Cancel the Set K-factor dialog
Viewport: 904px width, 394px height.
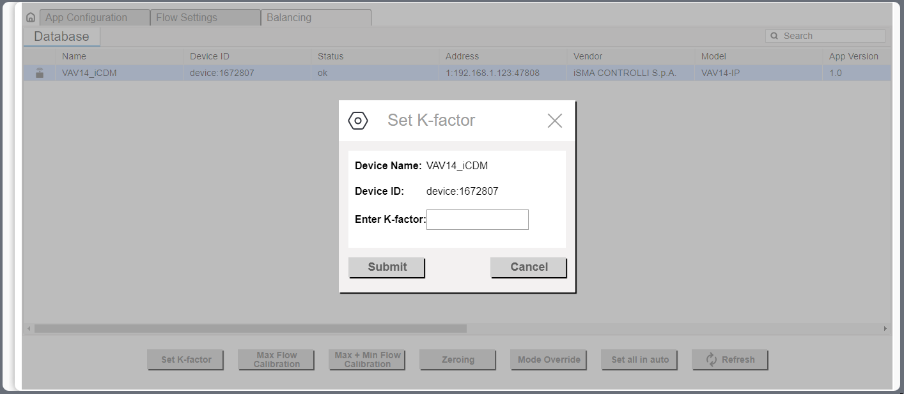pos(528,267)
